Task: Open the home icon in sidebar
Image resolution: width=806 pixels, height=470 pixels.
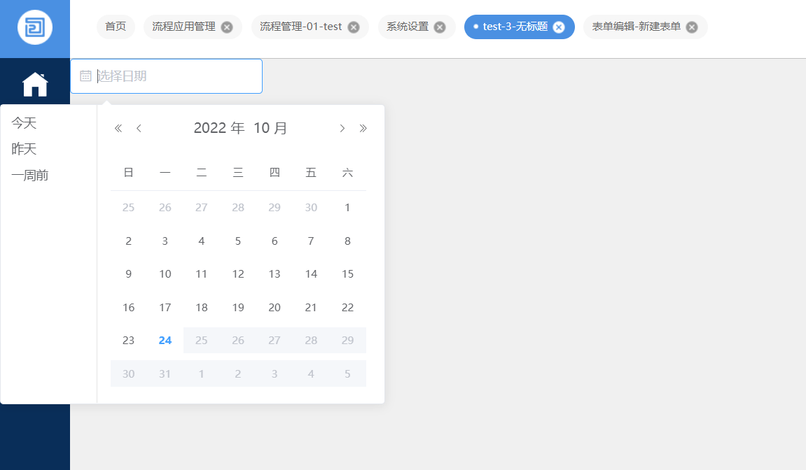Action: click(x=35, y=84)
